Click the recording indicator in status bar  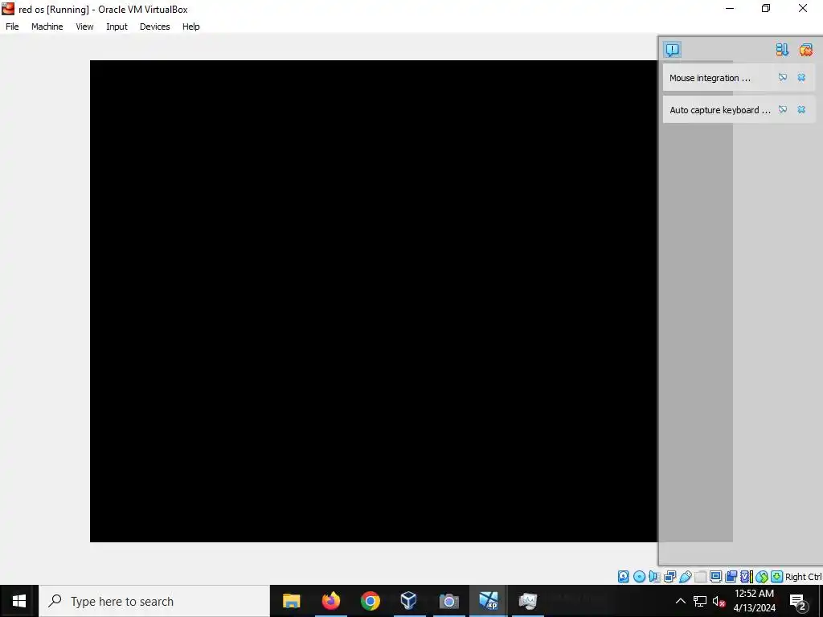pyautogui.click(x=731, y=577)
